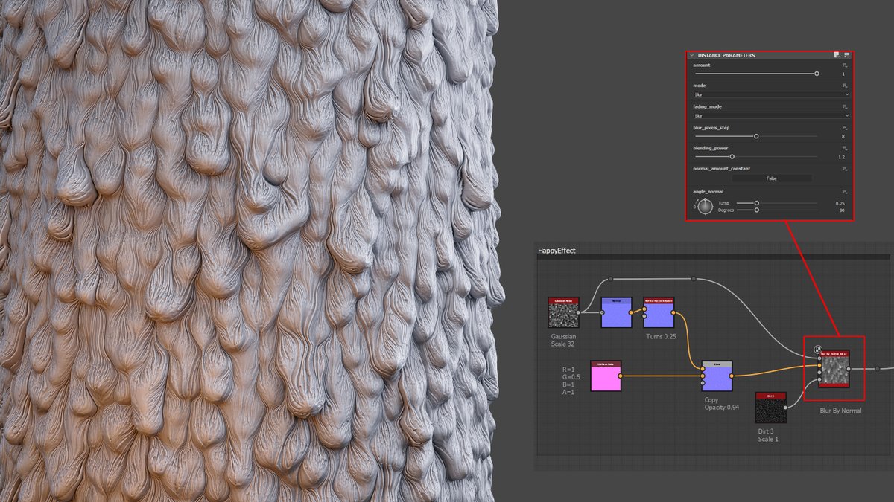The height and width of the screenshot is (502, 894).
Task: Click the function icon beside angle_normal
Action: click(x=844, y=191)
